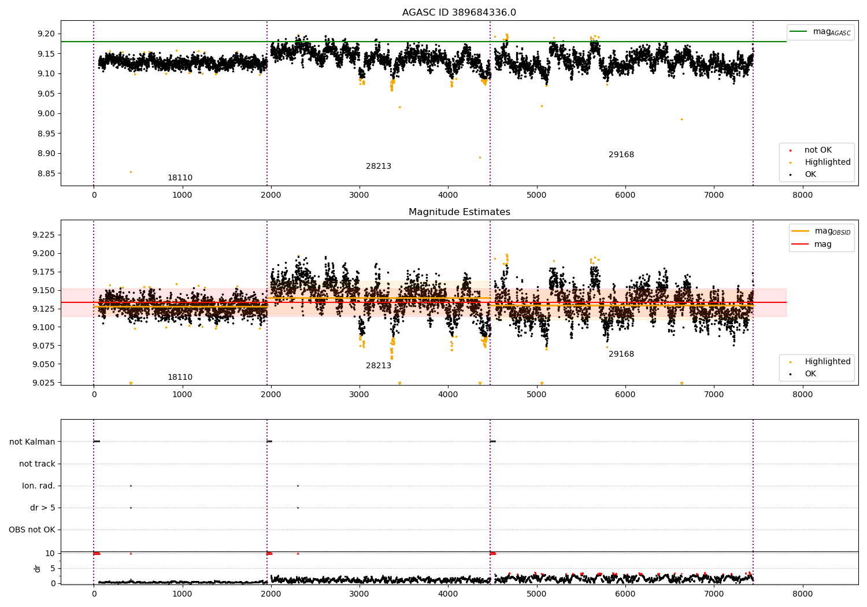Click the '28213' label in the top plot
This screenshot has width=867, height=607.
[379, 166]
